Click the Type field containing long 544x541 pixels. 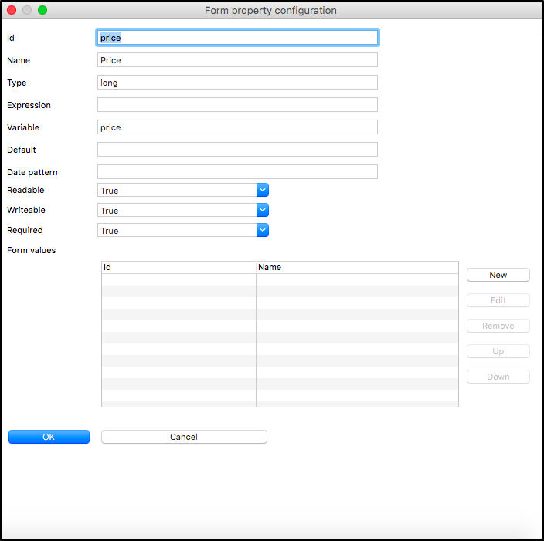[237, 83]
